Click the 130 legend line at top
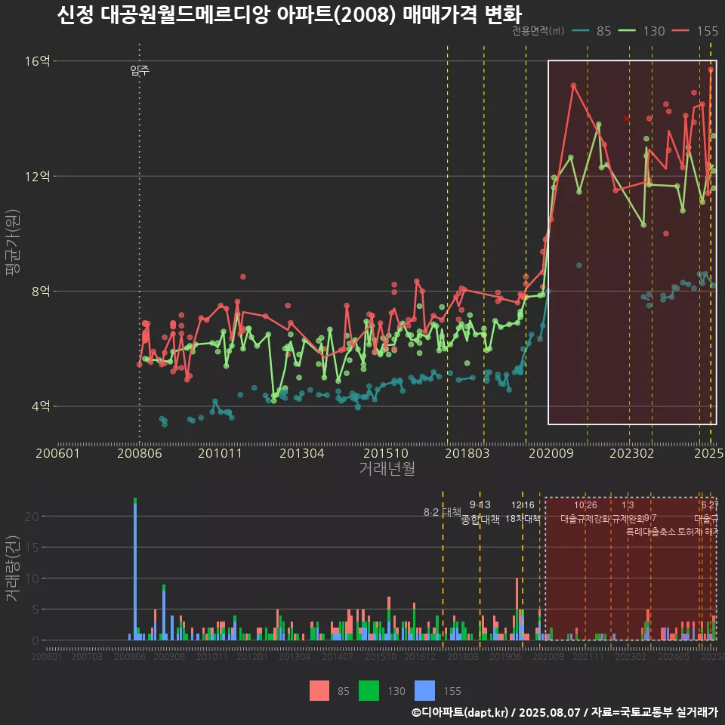Viewport: 725px width, 725px height. (x=627, y=31)
